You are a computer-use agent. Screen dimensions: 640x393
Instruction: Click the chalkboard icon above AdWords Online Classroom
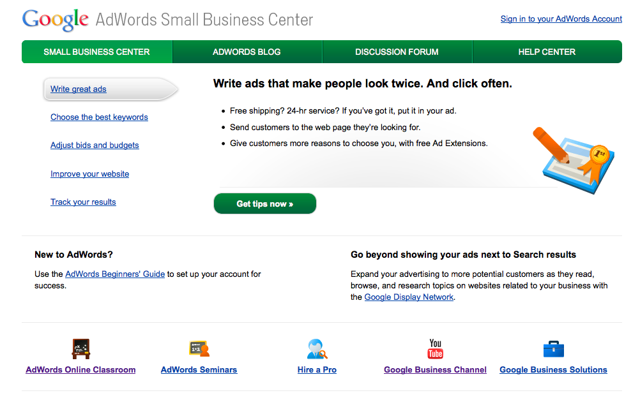click(x=80, y=349)
